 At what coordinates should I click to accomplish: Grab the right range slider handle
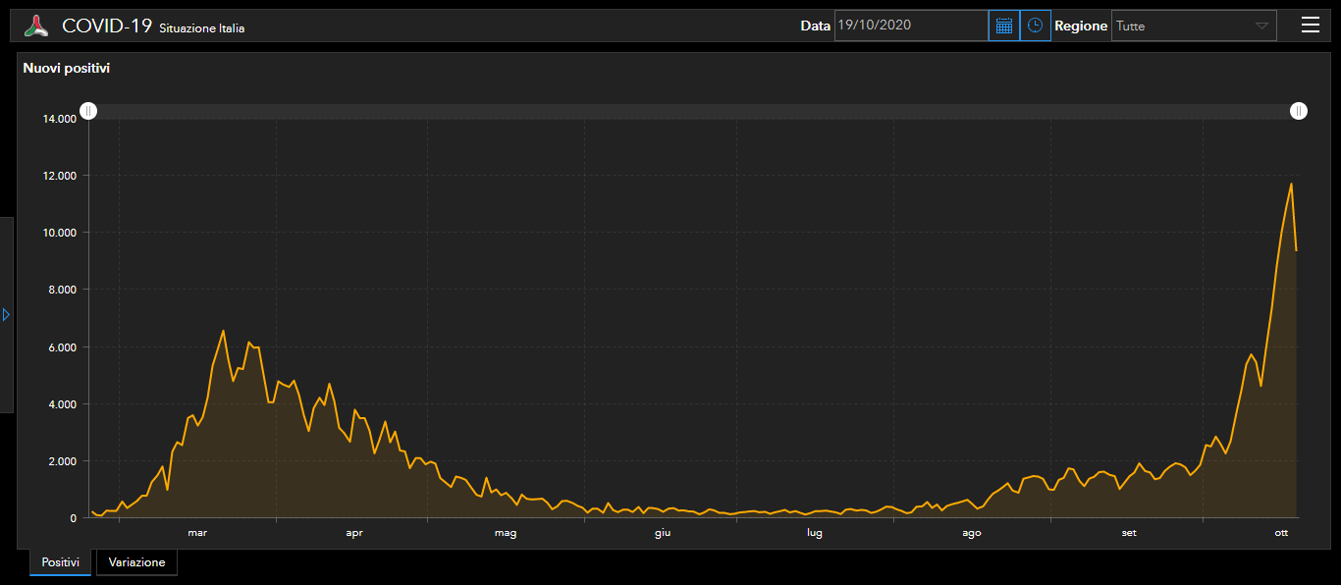[1299, 111]
